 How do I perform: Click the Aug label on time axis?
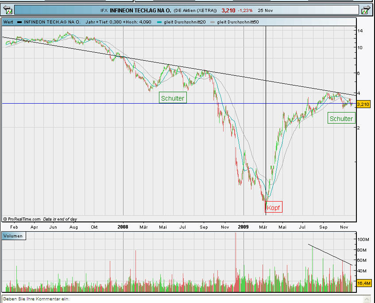pos(73,227)
